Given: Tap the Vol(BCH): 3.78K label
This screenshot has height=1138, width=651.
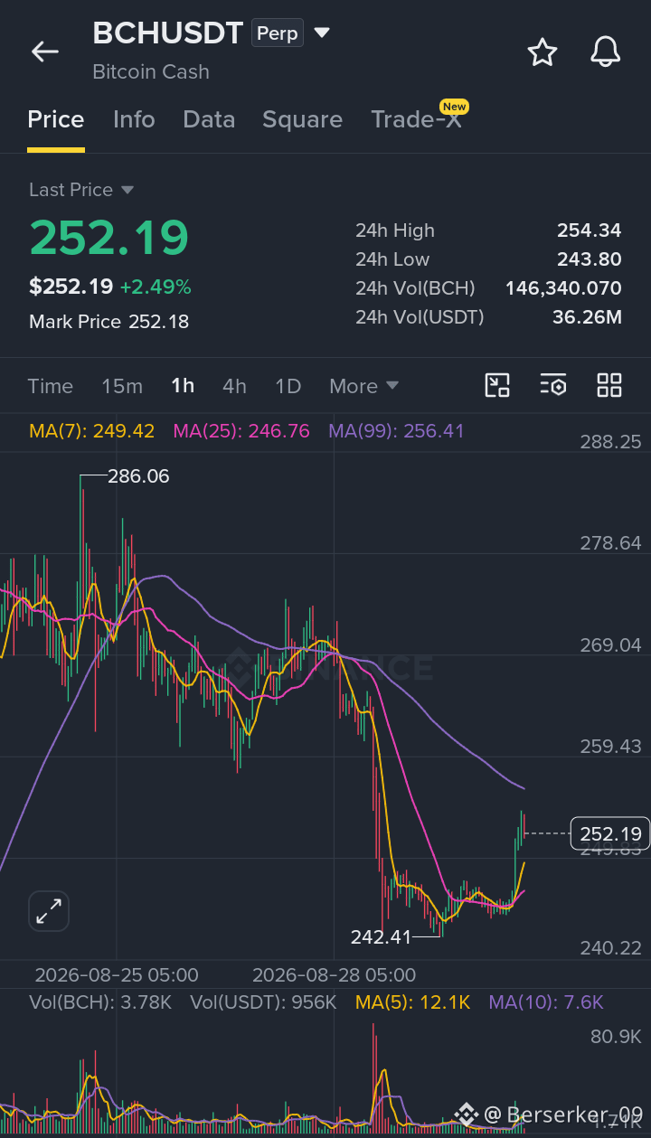Looking at the screenshot, I should tap(100, 1002).
